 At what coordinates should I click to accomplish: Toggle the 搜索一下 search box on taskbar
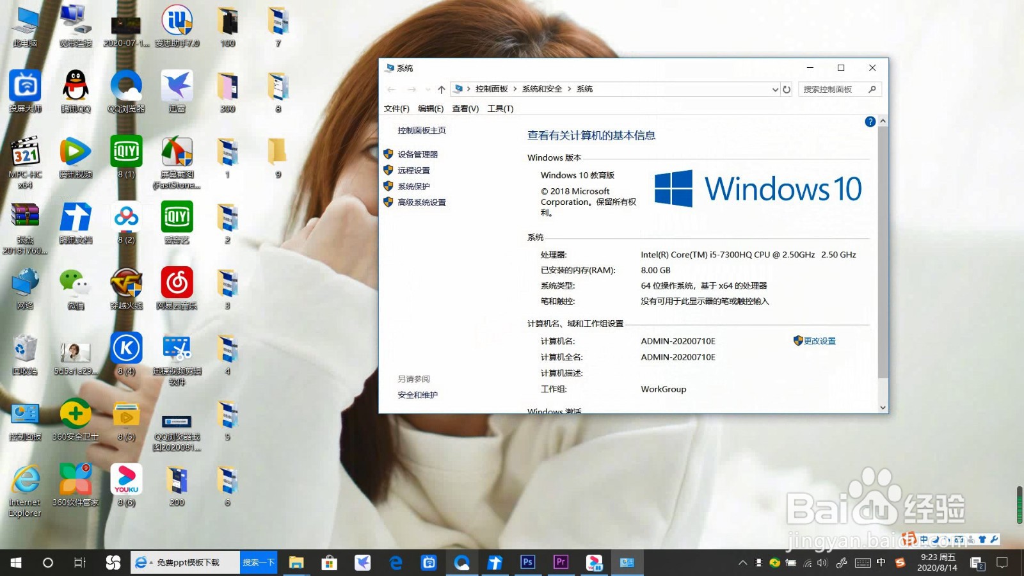pos(258,563)
